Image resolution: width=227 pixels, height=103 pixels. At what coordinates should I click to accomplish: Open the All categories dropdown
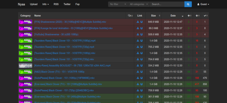click(139, 4)
